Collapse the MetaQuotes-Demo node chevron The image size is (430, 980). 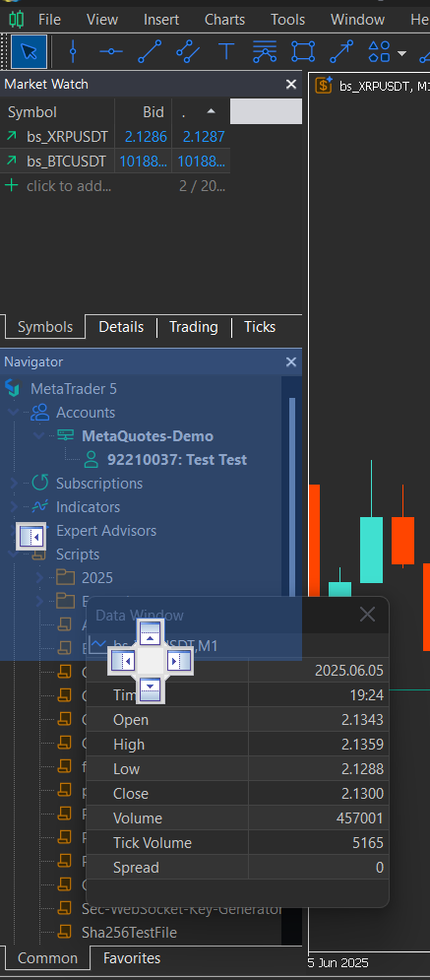click(38, 435)
